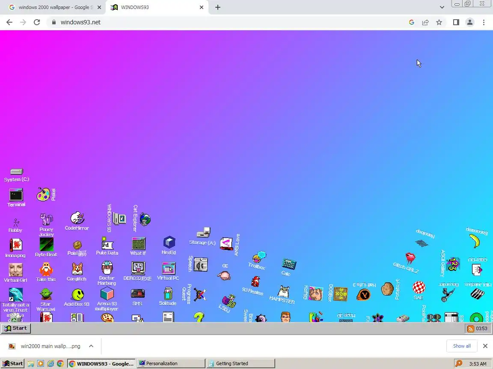Open the Piskel paint palette icon
Viewport: 493px width, 369px height.
pyautogui.click(x=43, y=195)
